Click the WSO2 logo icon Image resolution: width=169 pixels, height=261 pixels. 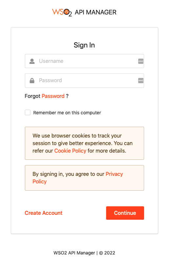point(62,12)
